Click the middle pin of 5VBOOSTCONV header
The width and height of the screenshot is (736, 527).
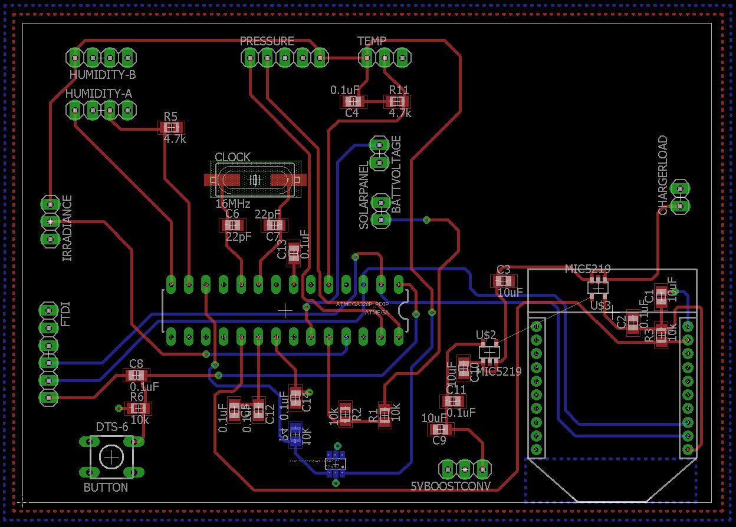coord(465,469)
